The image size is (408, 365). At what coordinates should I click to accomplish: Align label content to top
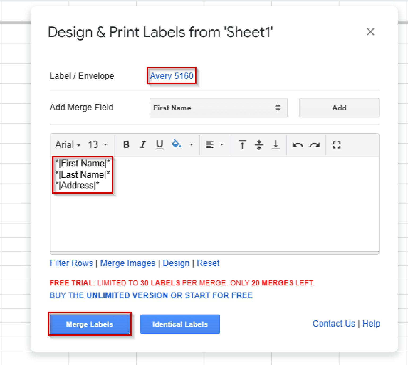(242, 145)
